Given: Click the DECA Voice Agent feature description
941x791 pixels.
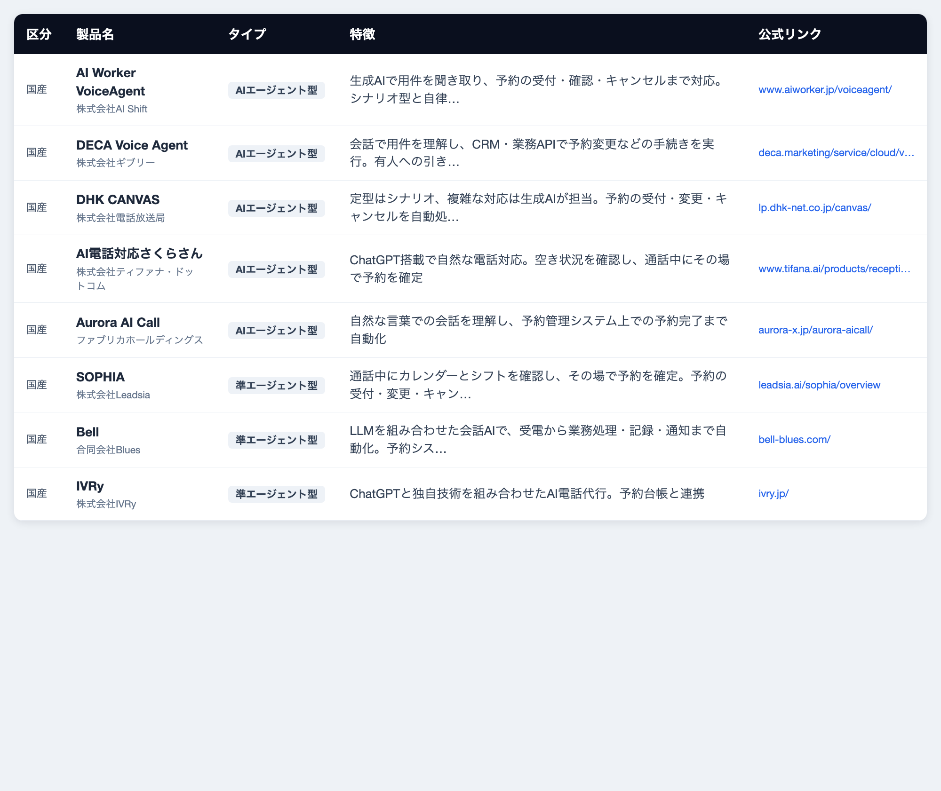Looking at the screenshot, I should 532,153.
